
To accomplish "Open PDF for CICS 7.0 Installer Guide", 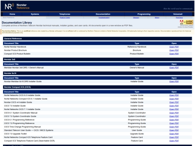I will pyautogui.click(x=174, y=106).
